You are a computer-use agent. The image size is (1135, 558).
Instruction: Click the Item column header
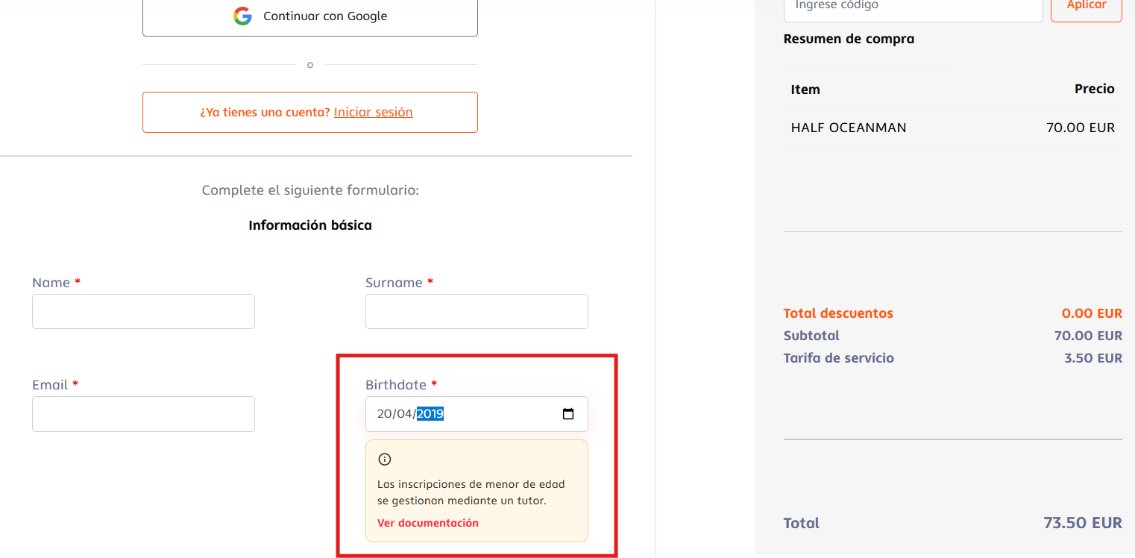(805, 90)
